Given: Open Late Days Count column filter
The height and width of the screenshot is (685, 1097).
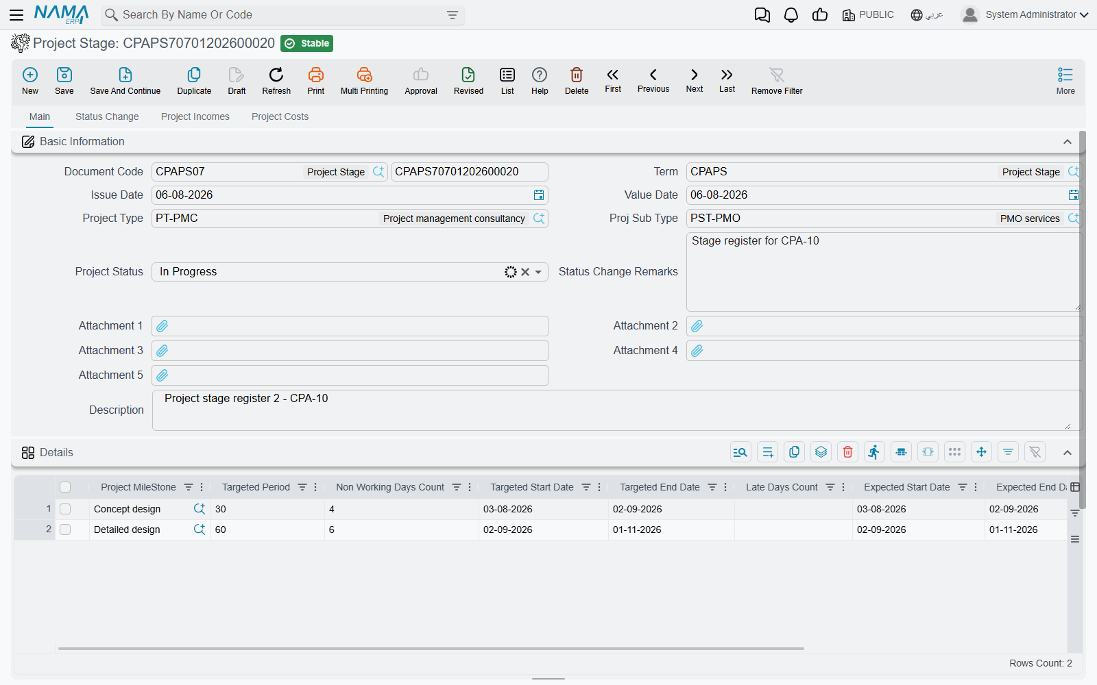Looking at the screenshot, I should (x=830, y=487).
